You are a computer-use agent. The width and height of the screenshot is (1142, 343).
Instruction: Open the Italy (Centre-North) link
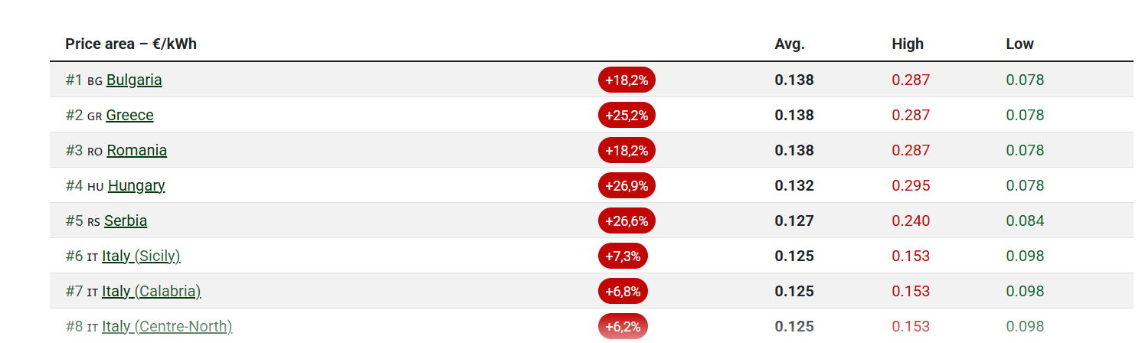pos(167,326)
